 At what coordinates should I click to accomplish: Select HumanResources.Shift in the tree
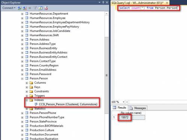tap(44, 35)
